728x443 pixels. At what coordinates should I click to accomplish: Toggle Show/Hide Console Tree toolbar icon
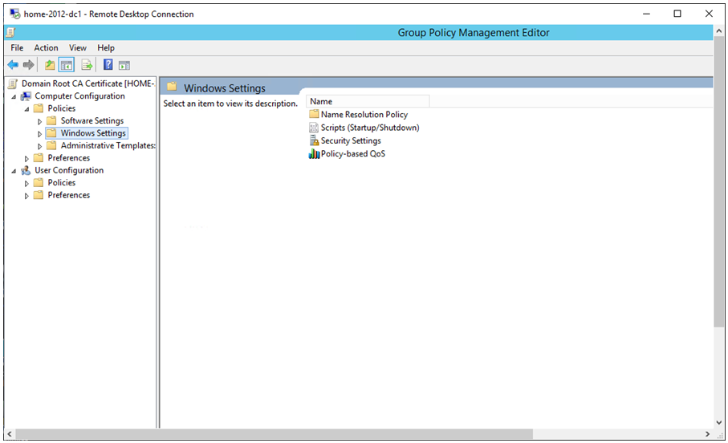[67, 65]
